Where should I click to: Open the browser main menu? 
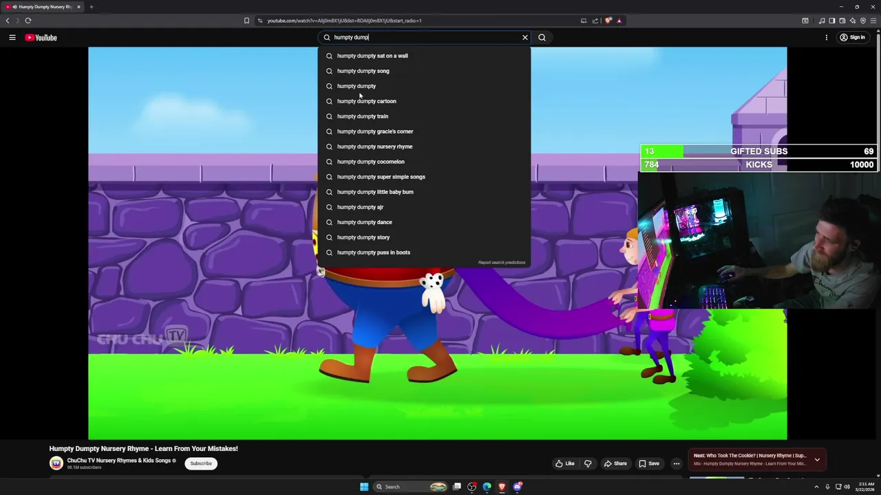(x=873, y=21)
